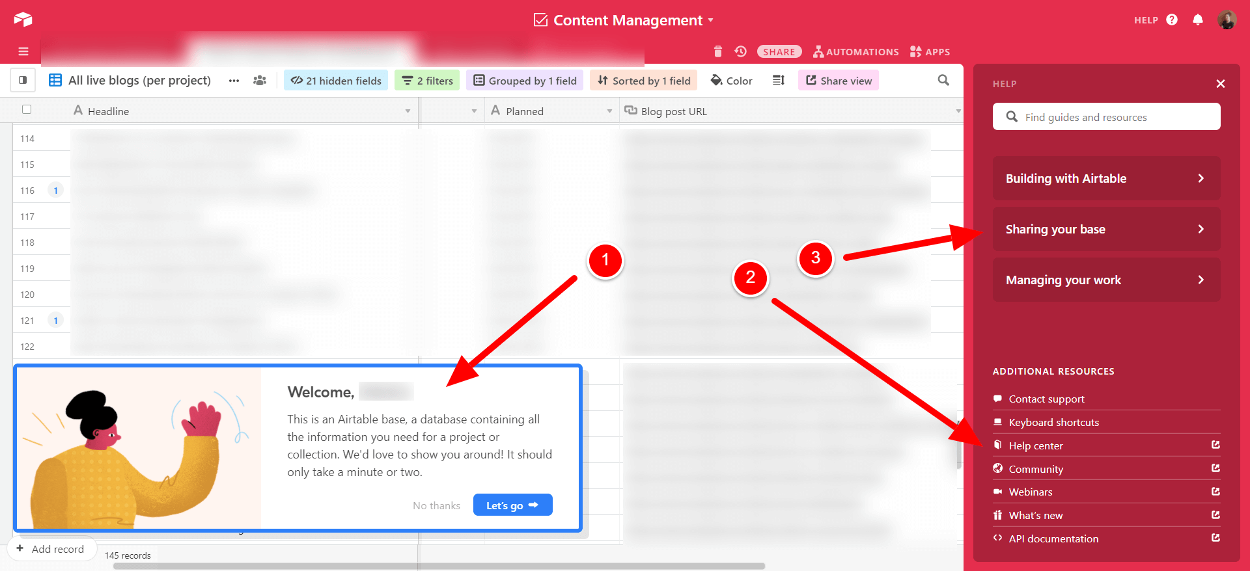Click the notifications bell icon
1250x571 pixels.
pyautogui.click(x=1197, y=20)
